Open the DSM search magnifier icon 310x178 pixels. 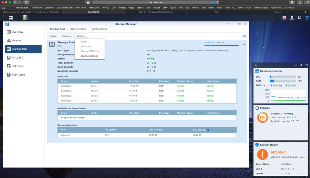(299, 18)
